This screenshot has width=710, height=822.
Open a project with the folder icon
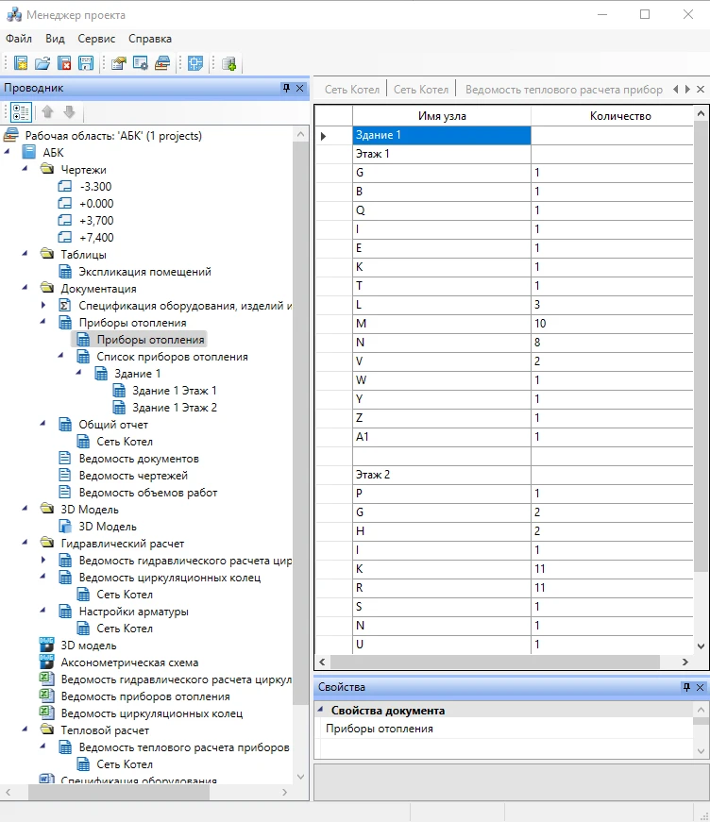(42, 63)
